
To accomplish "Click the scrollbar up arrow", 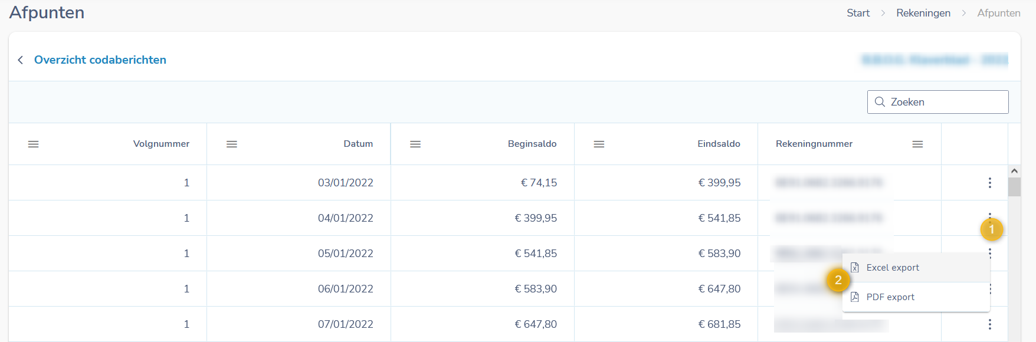I will coord(1014,171).
